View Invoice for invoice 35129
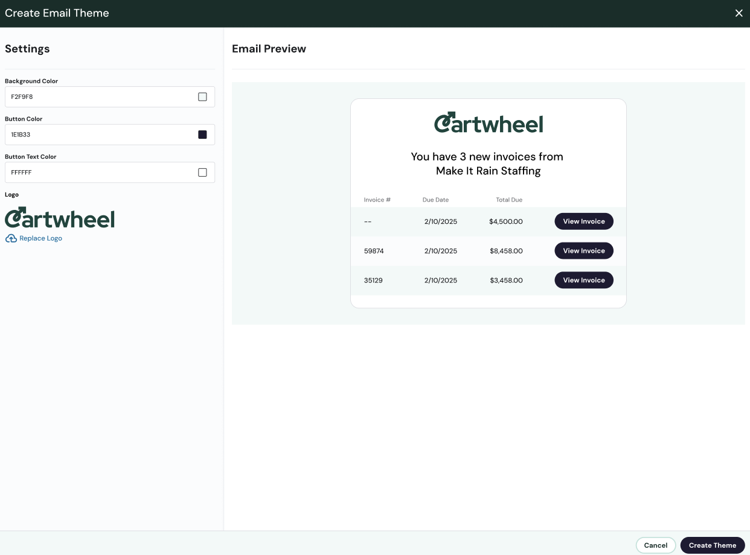 click(584, 281)
